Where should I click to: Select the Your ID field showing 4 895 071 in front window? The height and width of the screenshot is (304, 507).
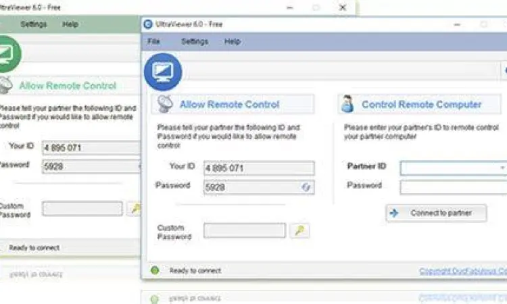(x=259, y=168)
